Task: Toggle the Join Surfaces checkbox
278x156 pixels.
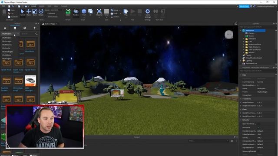Action: tap(46, 17)
